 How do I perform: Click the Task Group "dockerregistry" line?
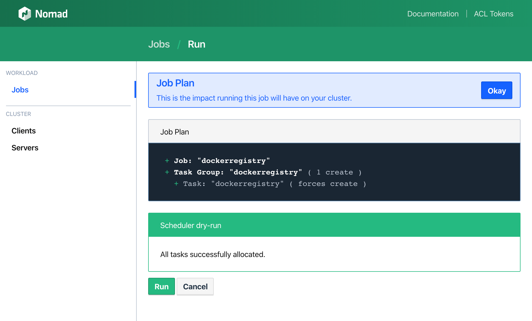pyautogui.click(x=263, y=172)
